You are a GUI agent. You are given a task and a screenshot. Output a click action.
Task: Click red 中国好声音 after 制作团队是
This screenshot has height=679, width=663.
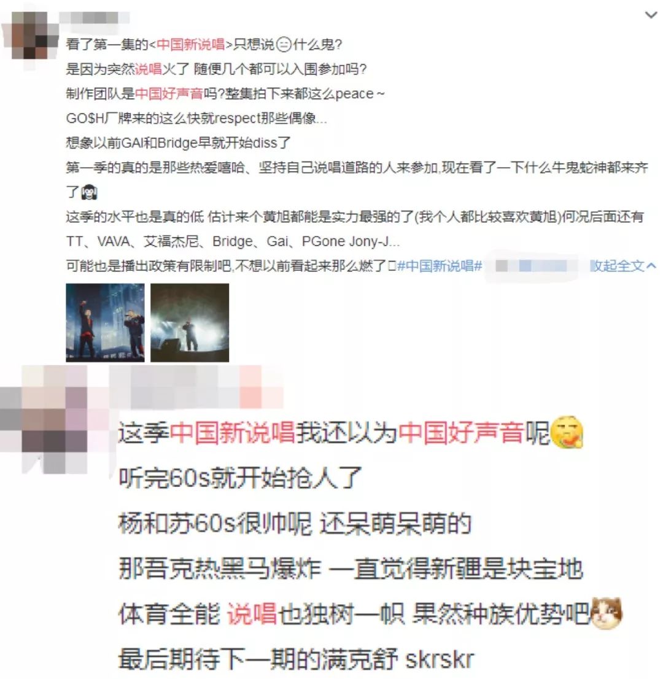tap(169, 93)
